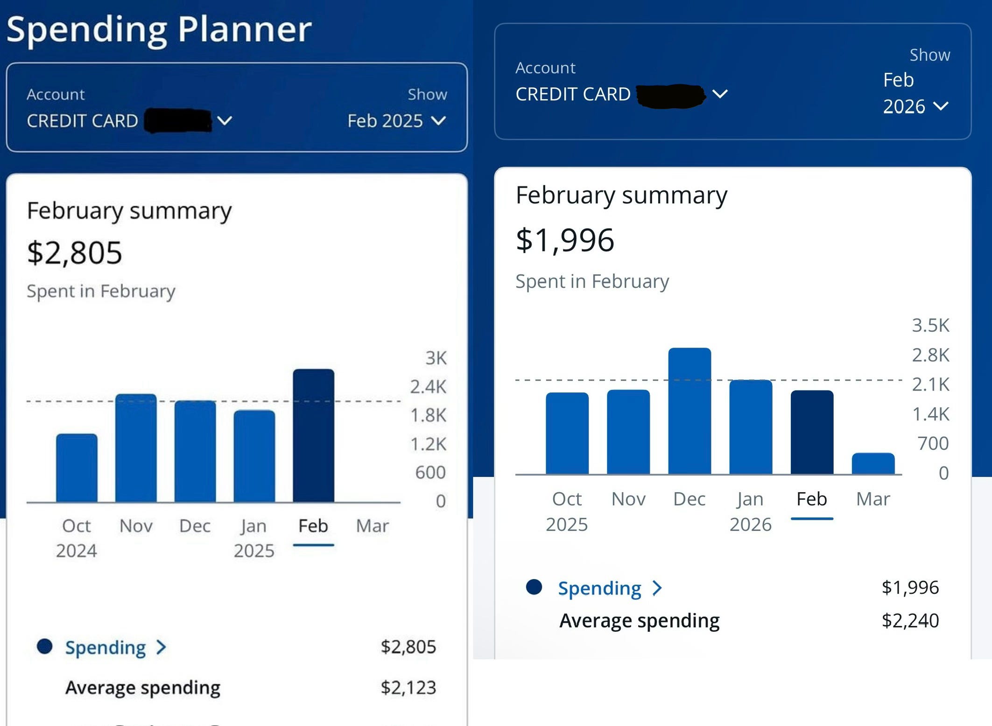This screenshot has height=726, width=992.
Task: Open Spending link showing $2,805
Action: click(106, 648)
